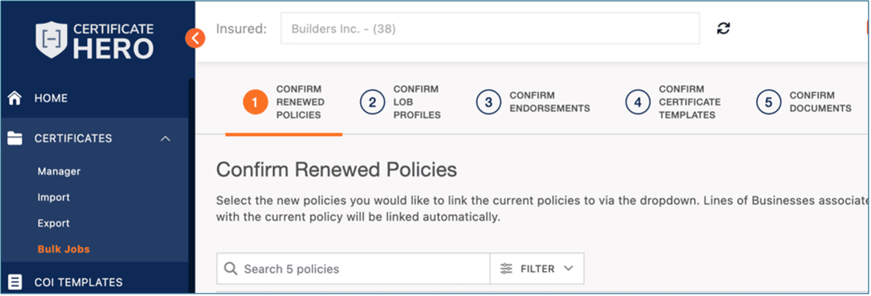Open the Import submenu item
The image size is (871, 296).
(x=54, y=197)
